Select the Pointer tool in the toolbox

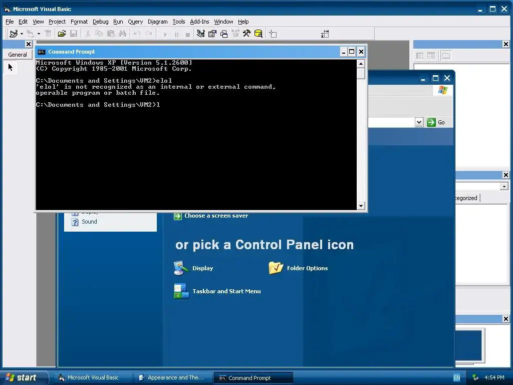pos(11,68)
